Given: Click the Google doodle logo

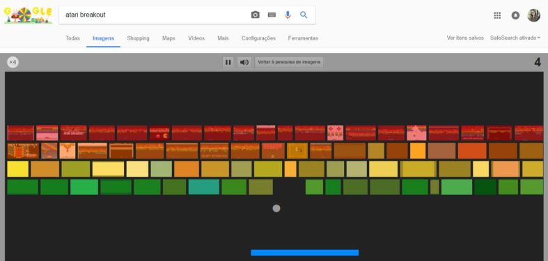Looking at the screenshot, I should [x=28, y=15].
